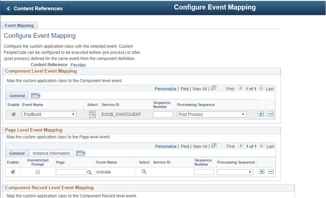
Task: Click Page Level Event Mapping heading
Action: (x=34, y=130)
